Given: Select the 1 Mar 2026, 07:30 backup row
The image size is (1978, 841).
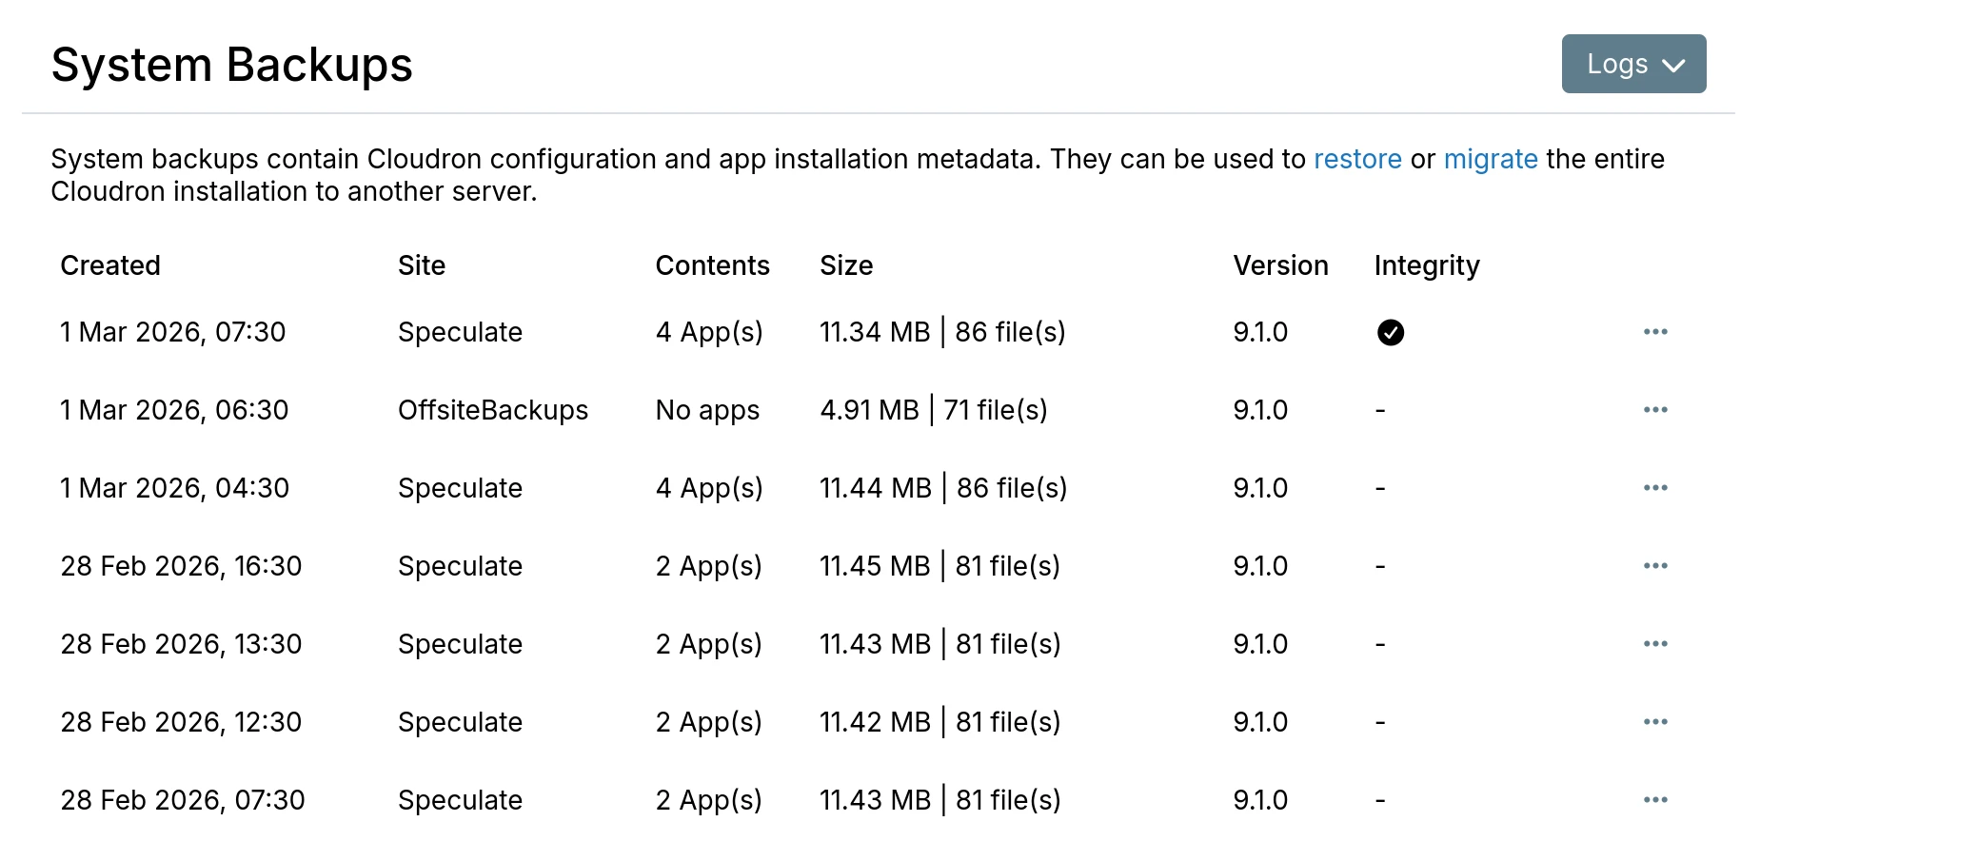Looking at the screenshot, I should tap(172, 332).
